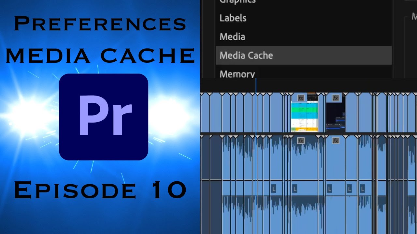Viewport: 417px width, 234px height.
Task: Open the Labels preferences category
Action: tap(233, 18)
